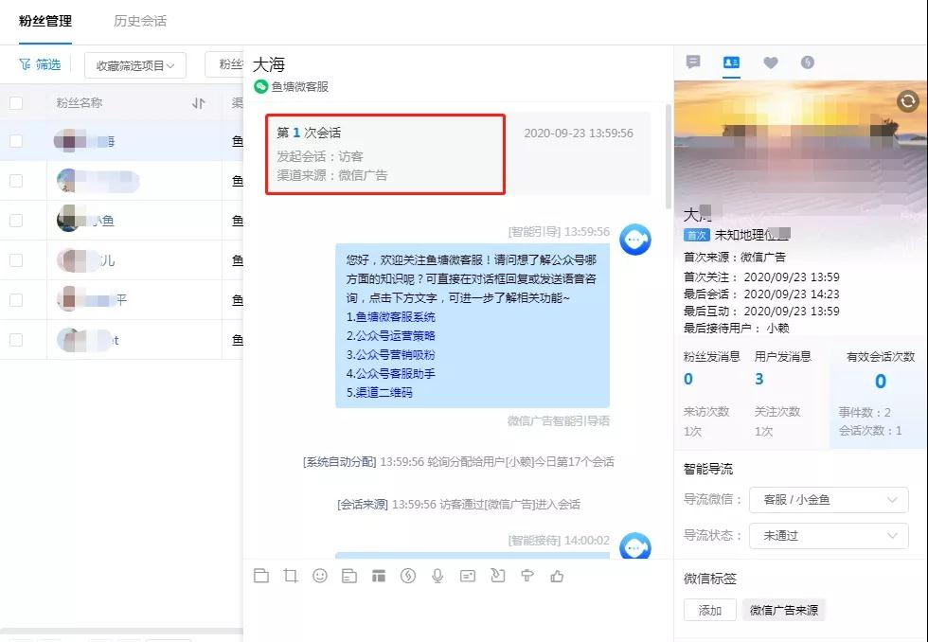Open the emoji picker
Viewport: 928px width, 642px height.
tap(320, 576)
